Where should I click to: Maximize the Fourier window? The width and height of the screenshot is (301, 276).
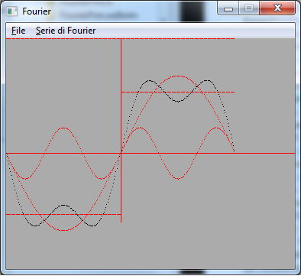click(x=249, y=8)
